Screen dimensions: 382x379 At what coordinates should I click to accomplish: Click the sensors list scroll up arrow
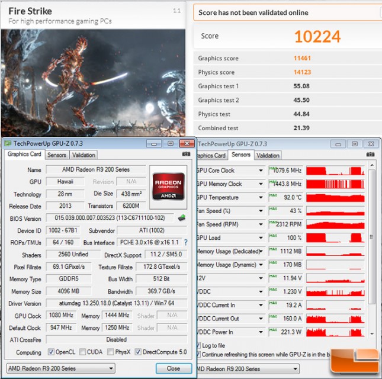(x=372, y=165)
